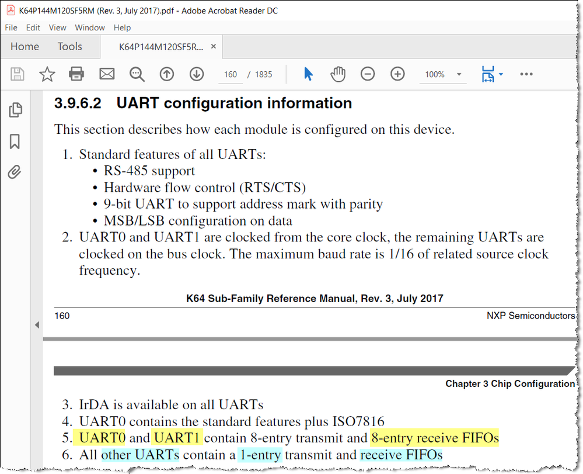Click the "RS-485 support" bullet text
The height and width of the screenshot is (474, 583).
pos(149,171)
